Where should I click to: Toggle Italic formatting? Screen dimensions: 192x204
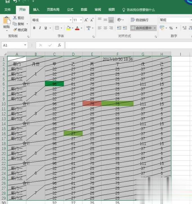point(40,28)
